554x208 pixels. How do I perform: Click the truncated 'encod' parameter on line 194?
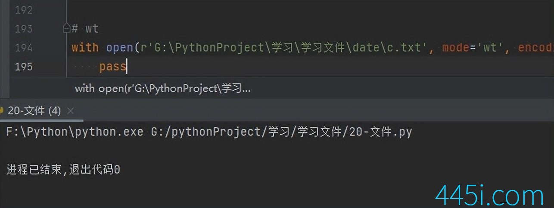(535, 48)
